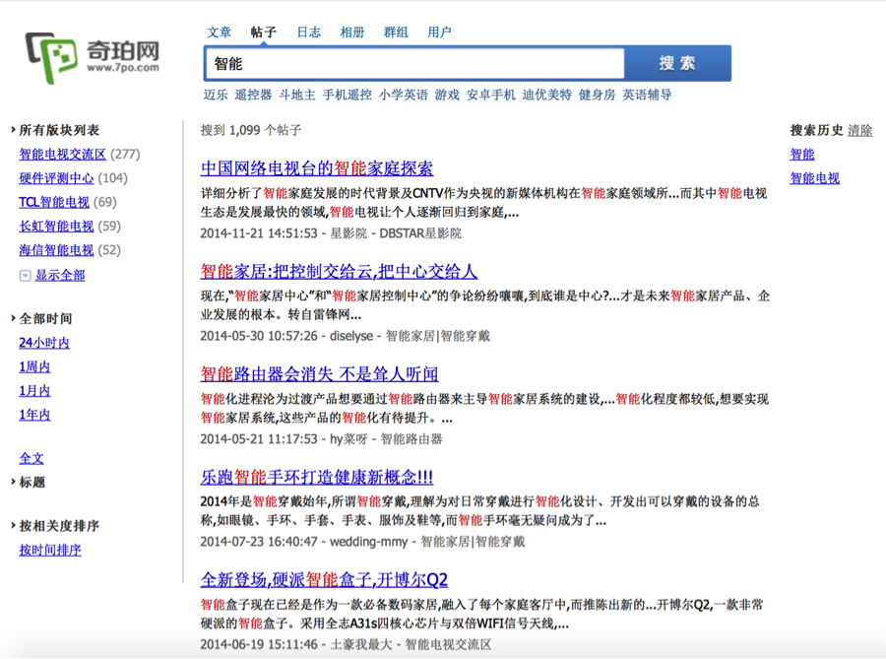This screenshot has width=886, height=659.
Task: Filter by 长虹智能电视 board
Action: [56, 227]
